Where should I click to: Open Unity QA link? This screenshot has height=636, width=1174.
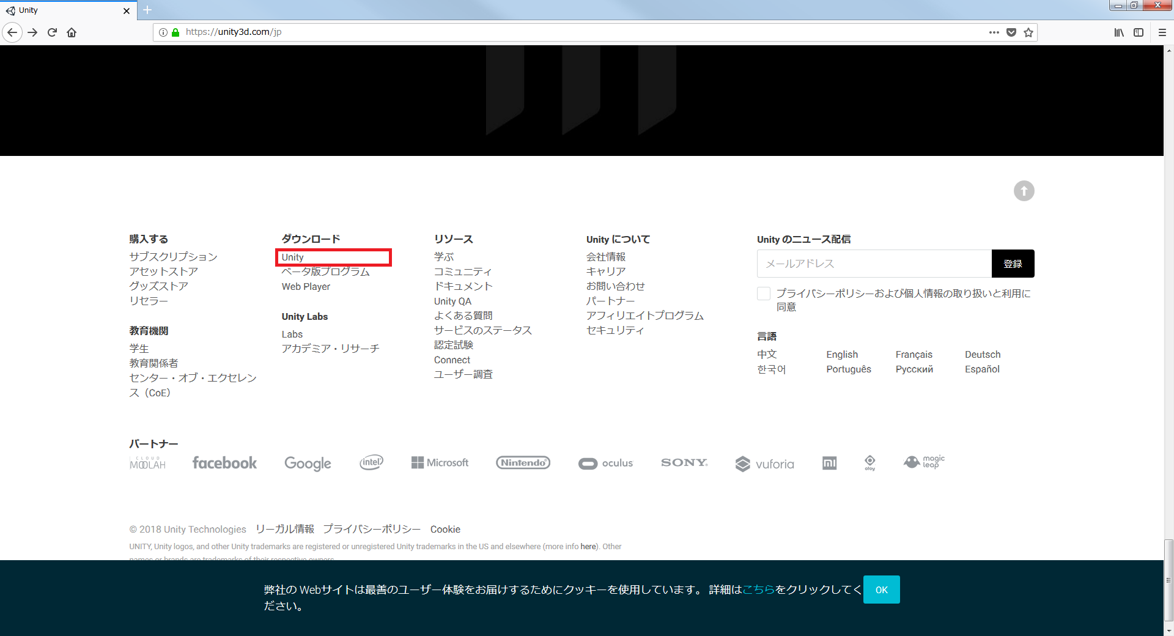coord(452,301)
